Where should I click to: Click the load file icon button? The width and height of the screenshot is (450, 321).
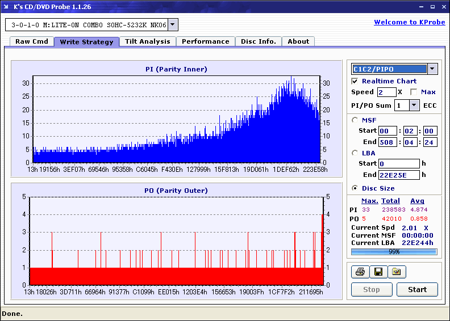397,272
